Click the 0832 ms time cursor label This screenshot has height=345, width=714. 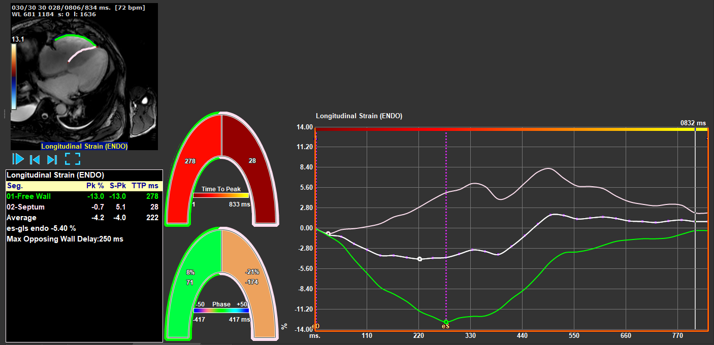coord(693,123)
